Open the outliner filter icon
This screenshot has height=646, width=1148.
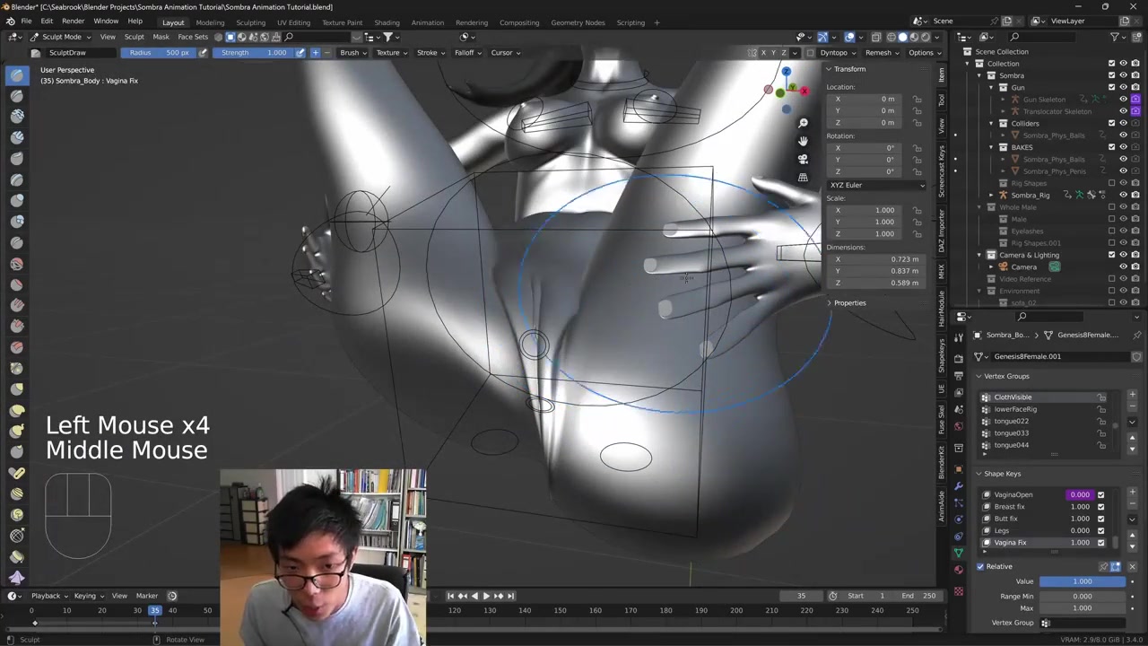tap(1115, 37)
